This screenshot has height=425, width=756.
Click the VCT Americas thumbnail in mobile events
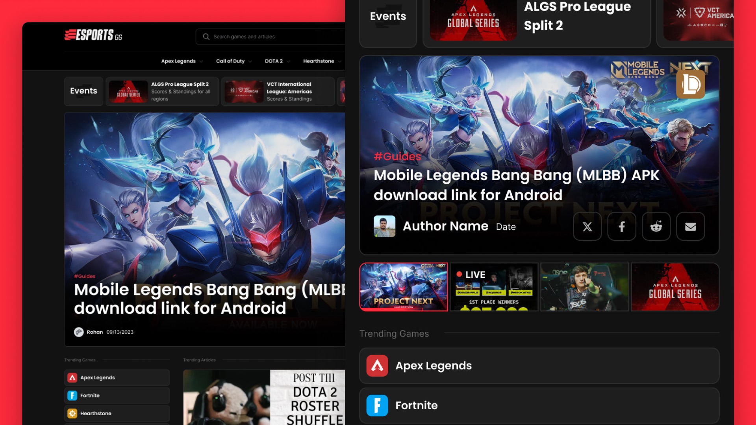coord(699,20)
